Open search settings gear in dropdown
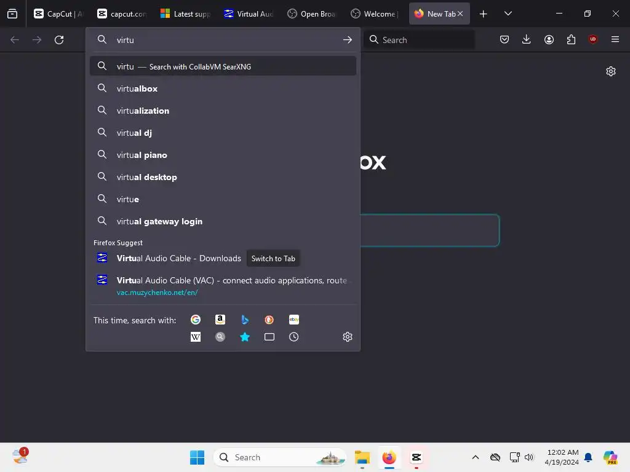630x472 pixels. [x=348, y=337]
